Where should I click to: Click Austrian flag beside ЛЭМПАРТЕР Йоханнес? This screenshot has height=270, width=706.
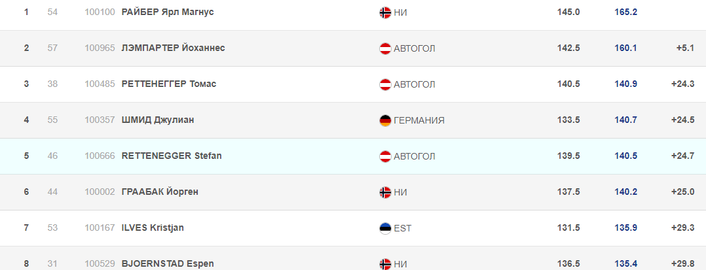click(385, 48)
